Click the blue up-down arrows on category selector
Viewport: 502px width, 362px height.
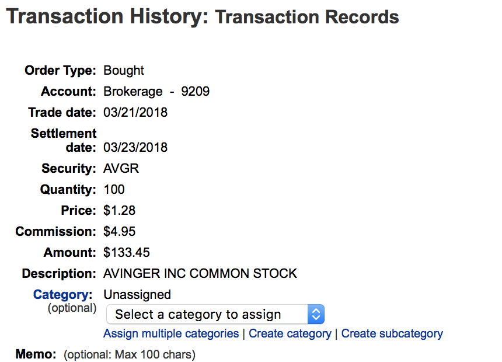[x=316, y=315]
